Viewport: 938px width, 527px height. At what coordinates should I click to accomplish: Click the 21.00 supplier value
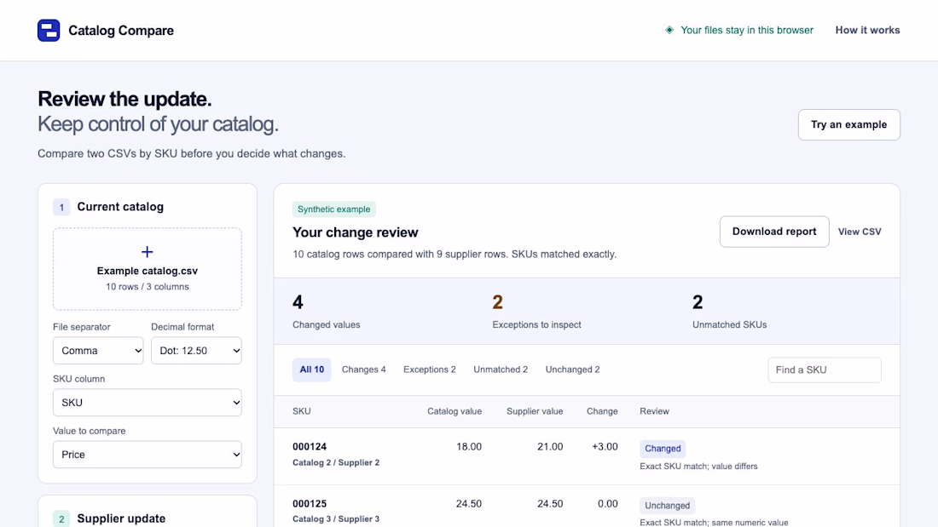point(550,447)
